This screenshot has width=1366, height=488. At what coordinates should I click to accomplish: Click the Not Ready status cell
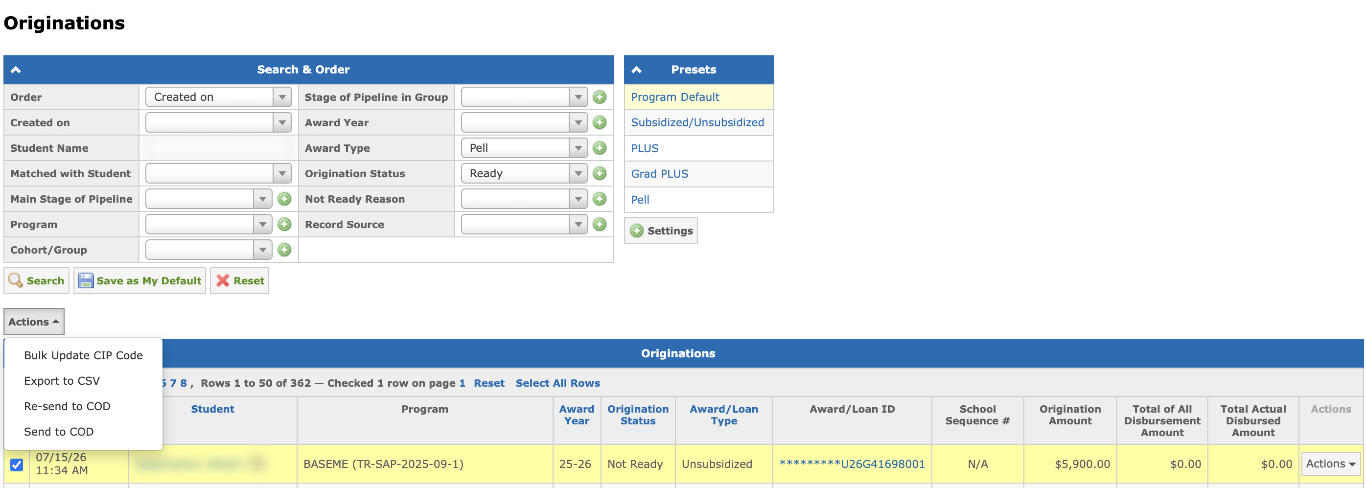pos(638,464)
